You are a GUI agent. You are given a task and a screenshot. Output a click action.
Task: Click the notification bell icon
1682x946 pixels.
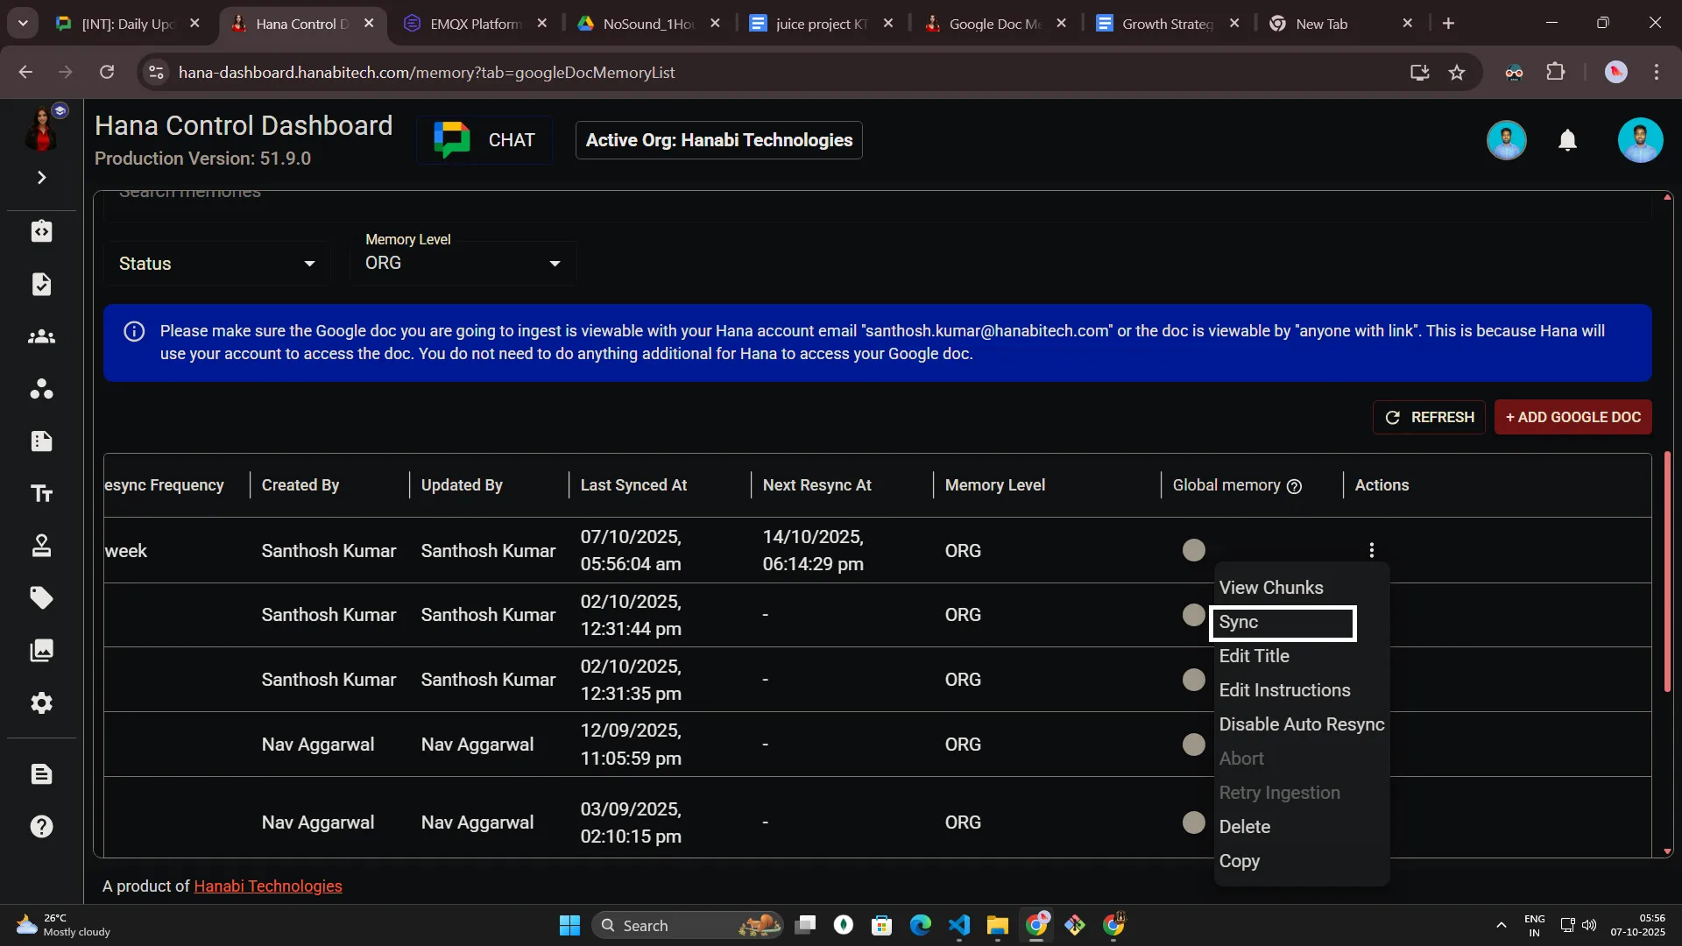tap(1568, 140)
